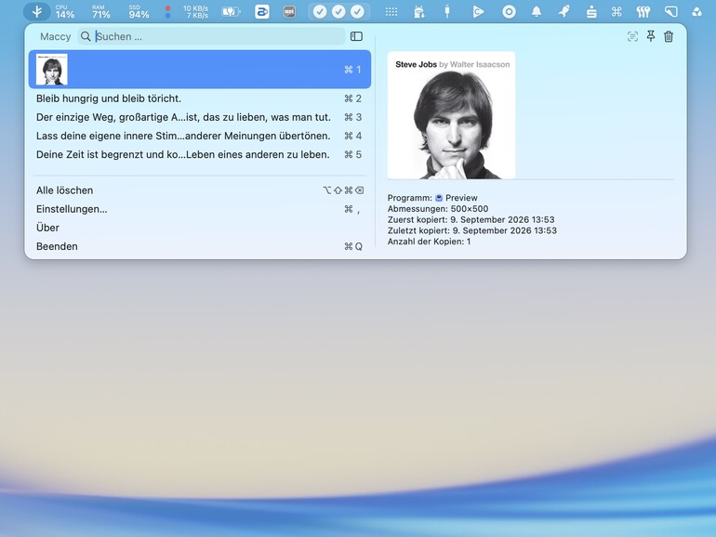Click Alle löschen to clear history
Viewport: 716px width, 537px height.
click(200, 190)
